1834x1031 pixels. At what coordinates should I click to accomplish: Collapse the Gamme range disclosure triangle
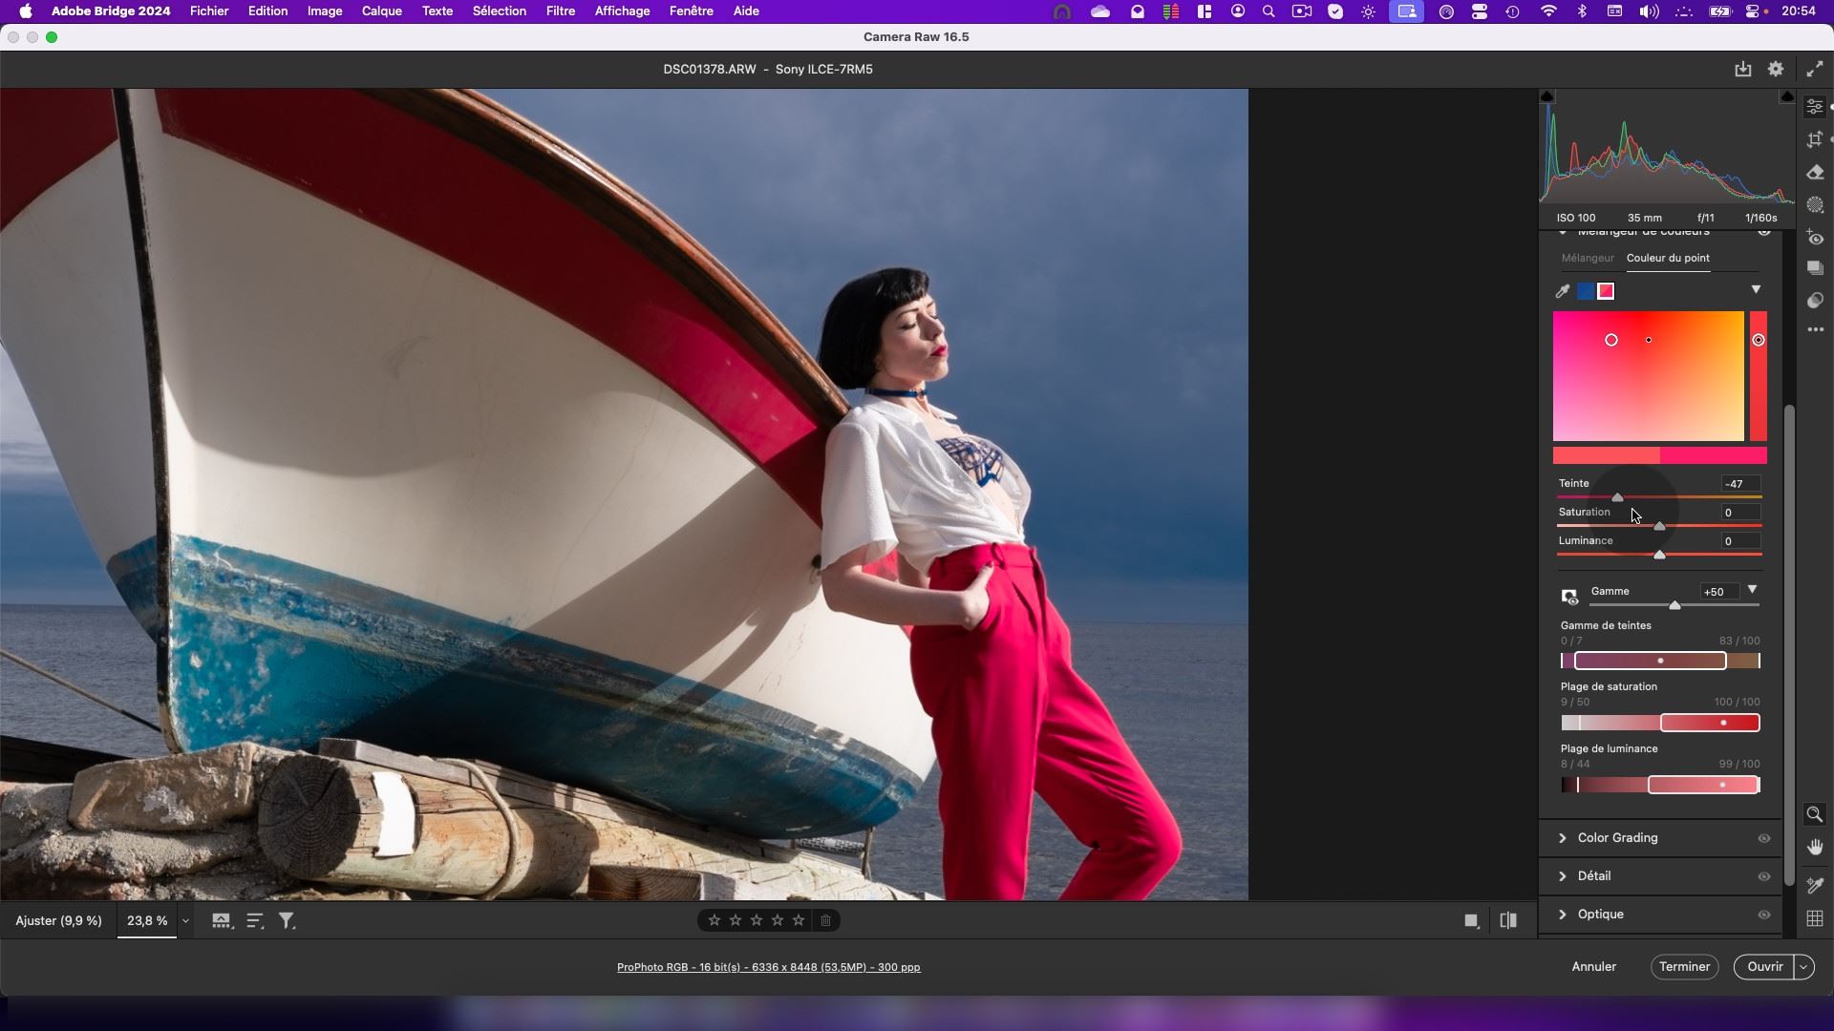1752,590
